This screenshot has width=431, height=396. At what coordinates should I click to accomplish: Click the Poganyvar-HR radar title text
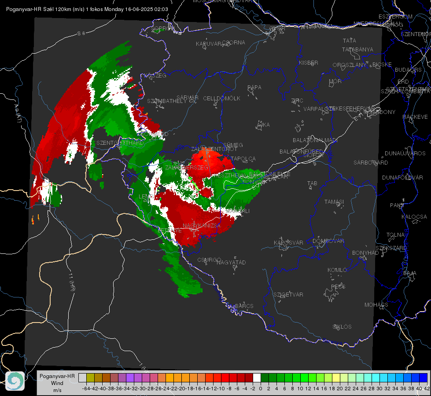coord(87,9)
